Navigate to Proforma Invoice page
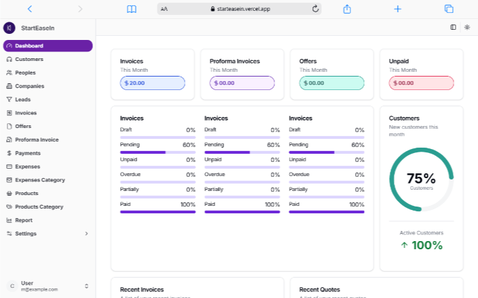The width and height of the screenshot is (478, 298). tap(37, 140)
